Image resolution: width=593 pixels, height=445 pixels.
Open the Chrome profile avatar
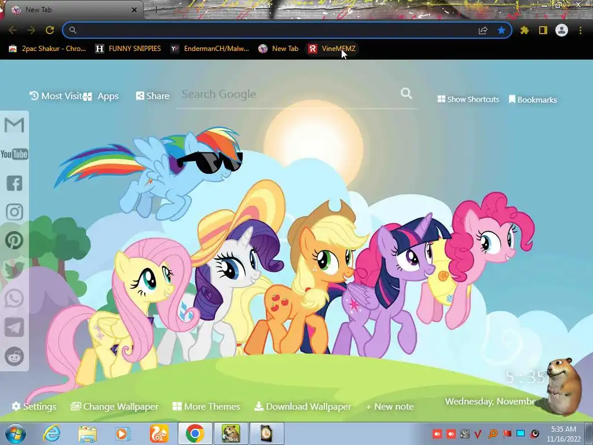562,30
